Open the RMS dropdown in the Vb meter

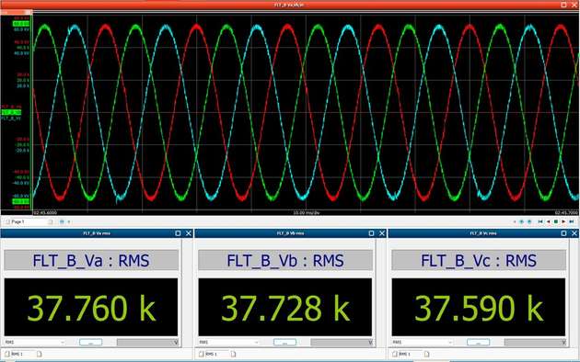click(229, 343)
